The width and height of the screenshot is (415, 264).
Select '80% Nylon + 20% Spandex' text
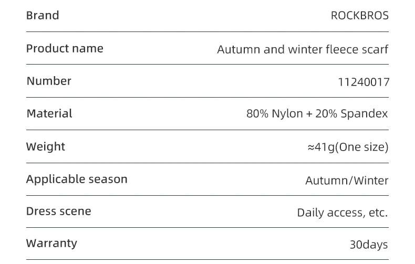[x=317, y=114]
